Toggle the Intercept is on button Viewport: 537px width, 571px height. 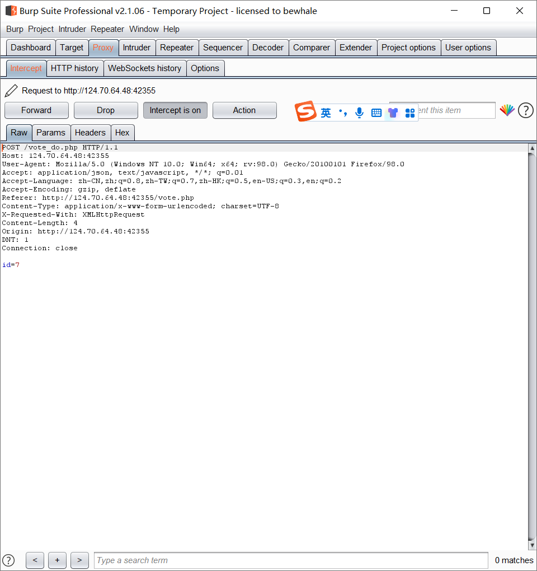175,110
